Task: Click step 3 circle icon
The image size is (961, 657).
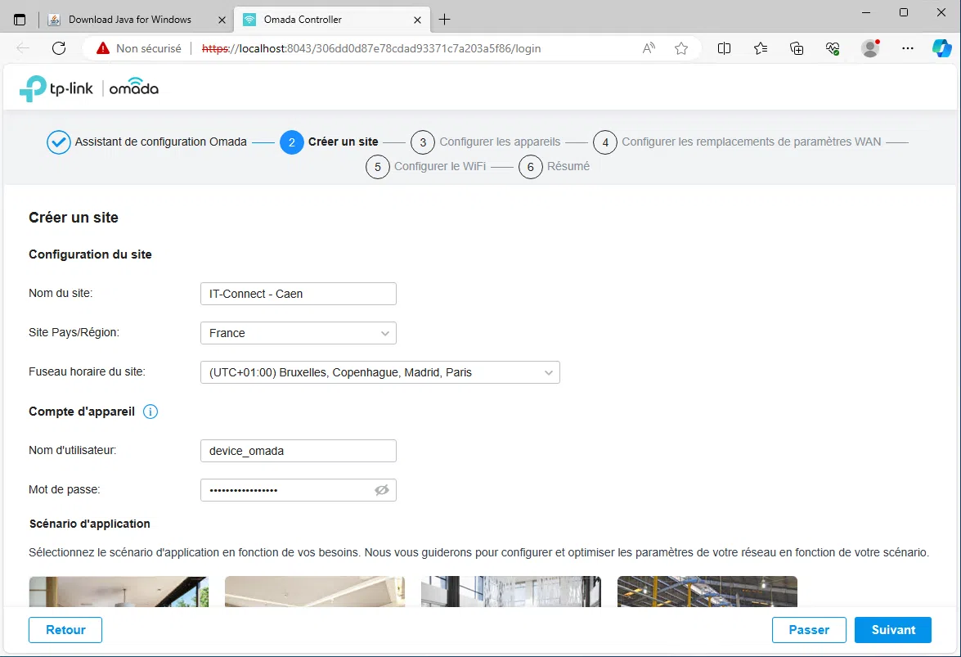Action: 423,142
